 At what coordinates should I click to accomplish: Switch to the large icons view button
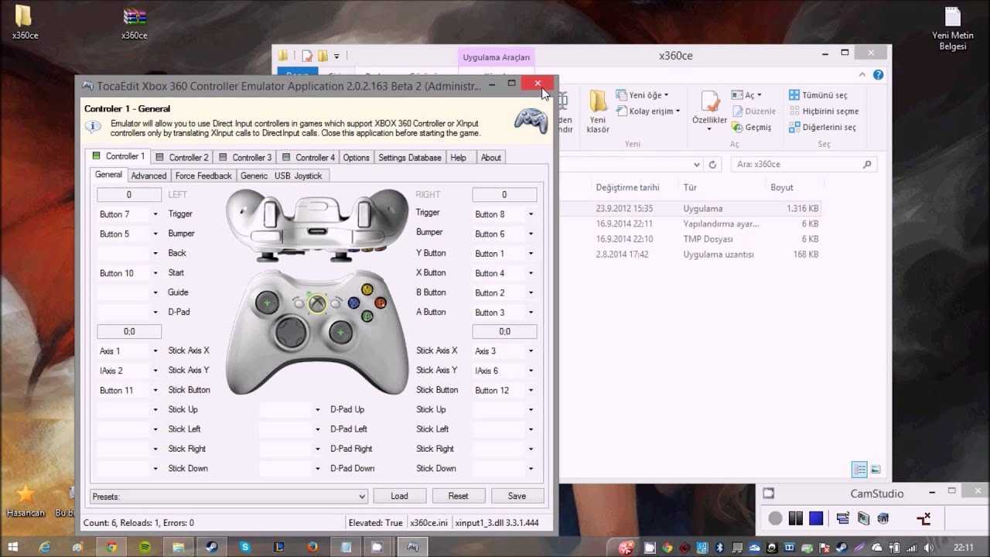point(876,470)
